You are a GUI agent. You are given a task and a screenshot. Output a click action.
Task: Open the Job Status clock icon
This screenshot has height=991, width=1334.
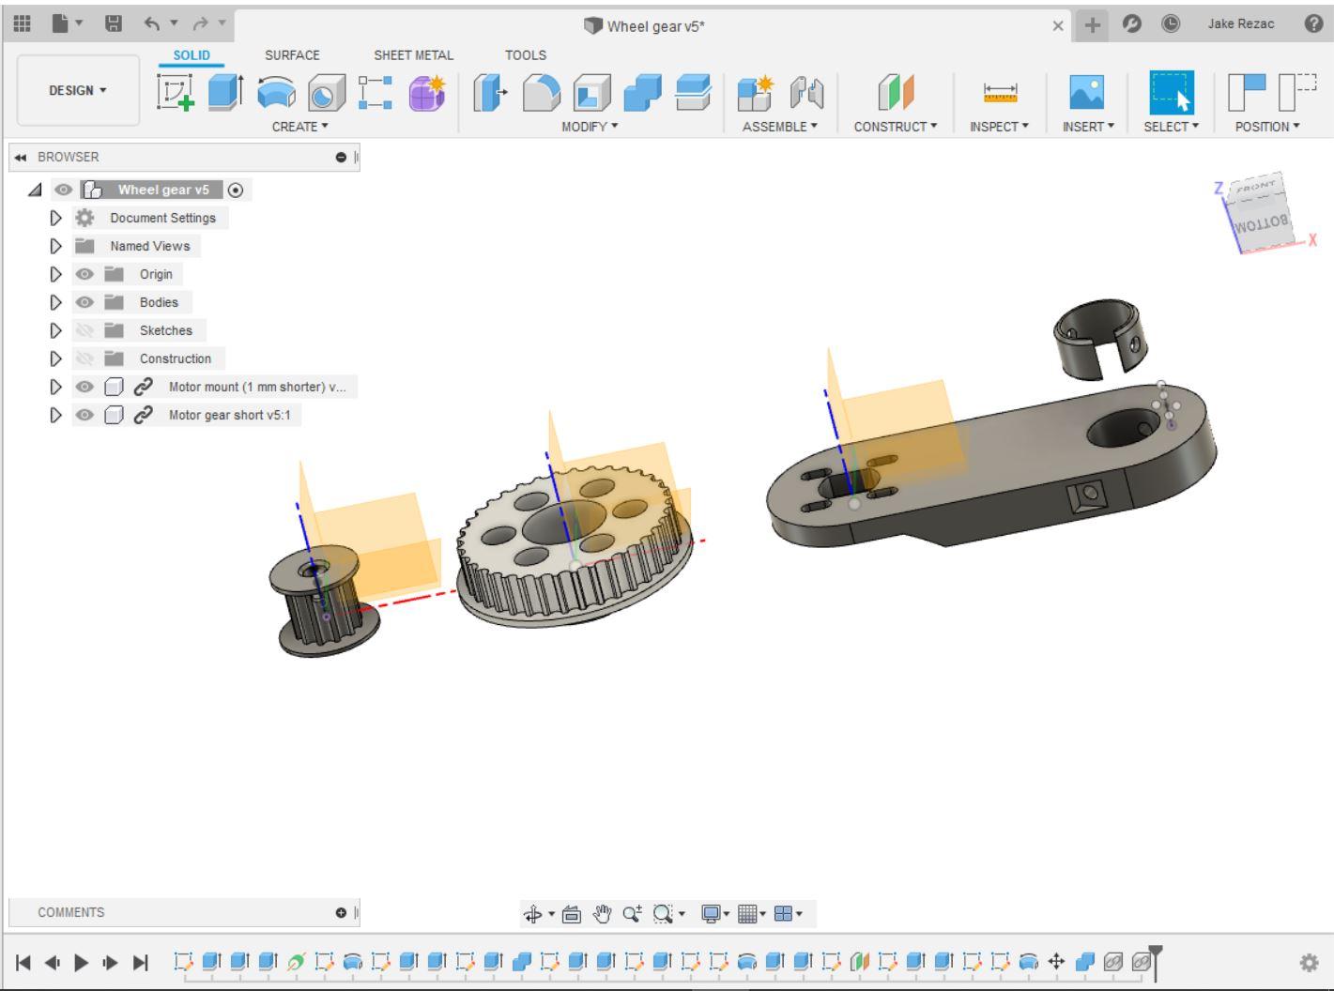click(x=1171, y=24)
